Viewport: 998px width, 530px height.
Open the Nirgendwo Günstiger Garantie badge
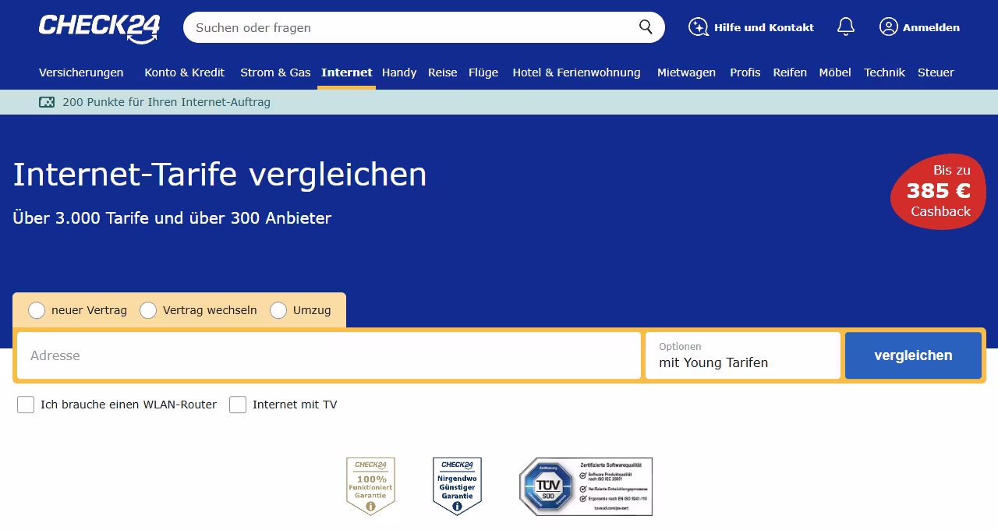pyautogui.click(x=457, y=486)
